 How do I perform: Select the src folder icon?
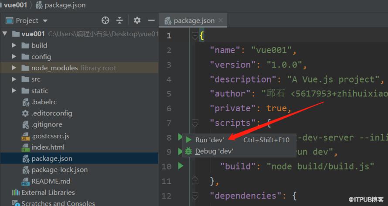25,79
